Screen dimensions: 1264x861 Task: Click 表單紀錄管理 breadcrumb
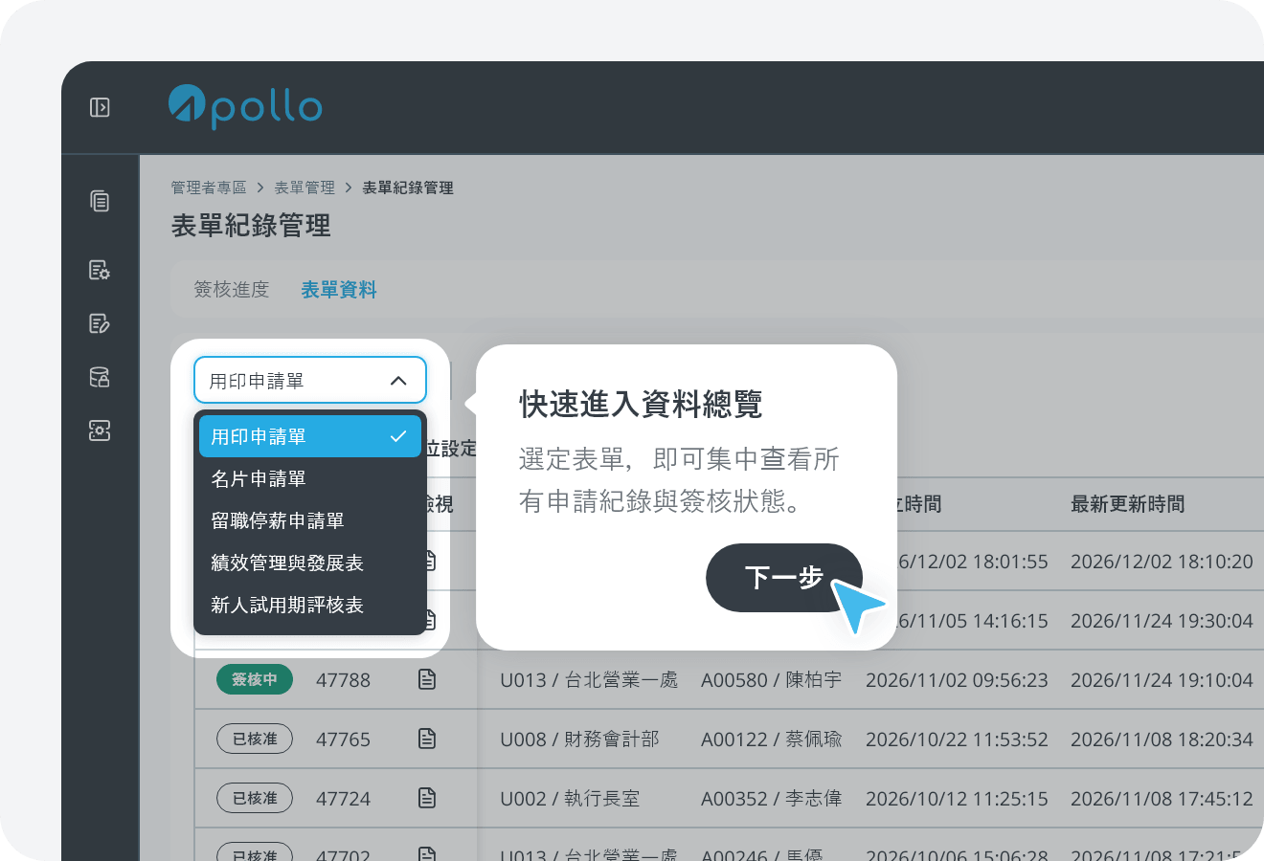tap(408, 188)
